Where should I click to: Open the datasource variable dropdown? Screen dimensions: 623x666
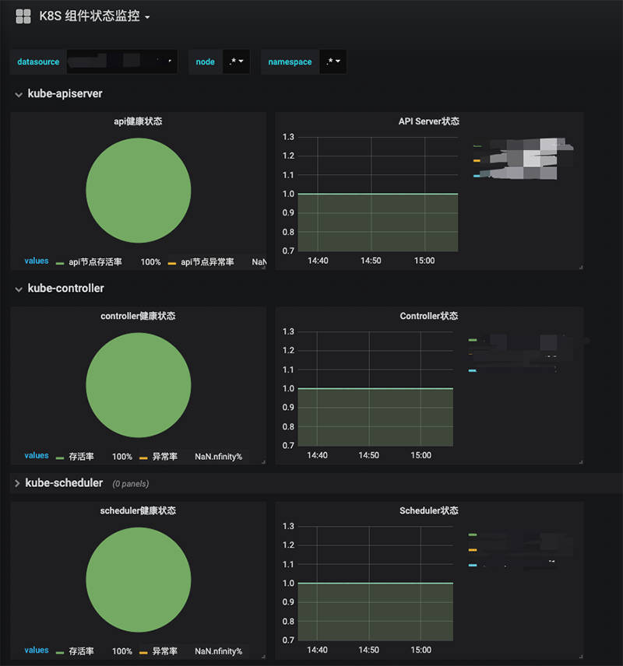122,61
